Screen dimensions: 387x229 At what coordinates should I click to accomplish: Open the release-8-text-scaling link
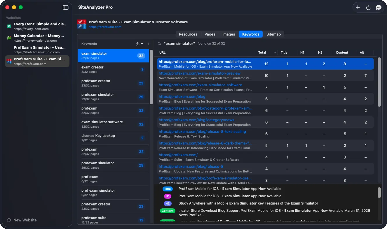click(x=202, y=131)
